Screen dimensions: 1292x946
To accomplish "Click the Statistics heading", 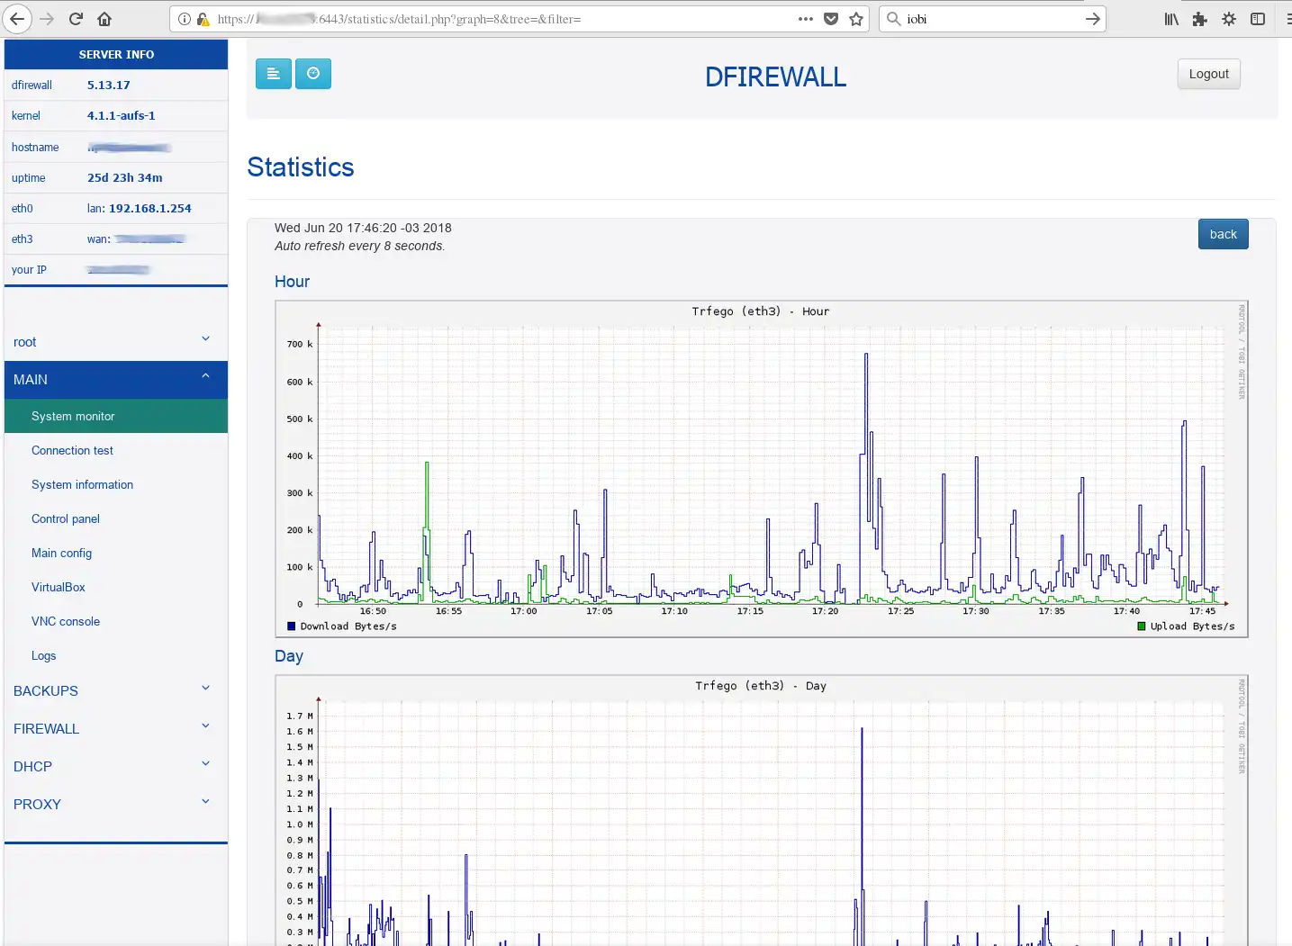I will 301,167.
